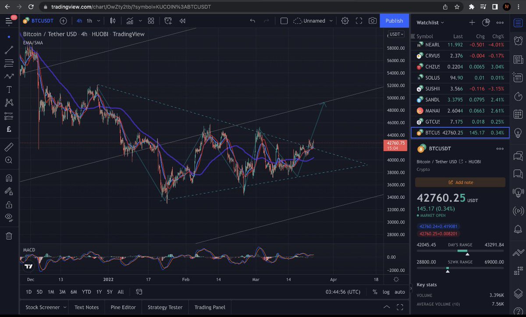Toggle stay in drawing mode

tap(9, 191)
